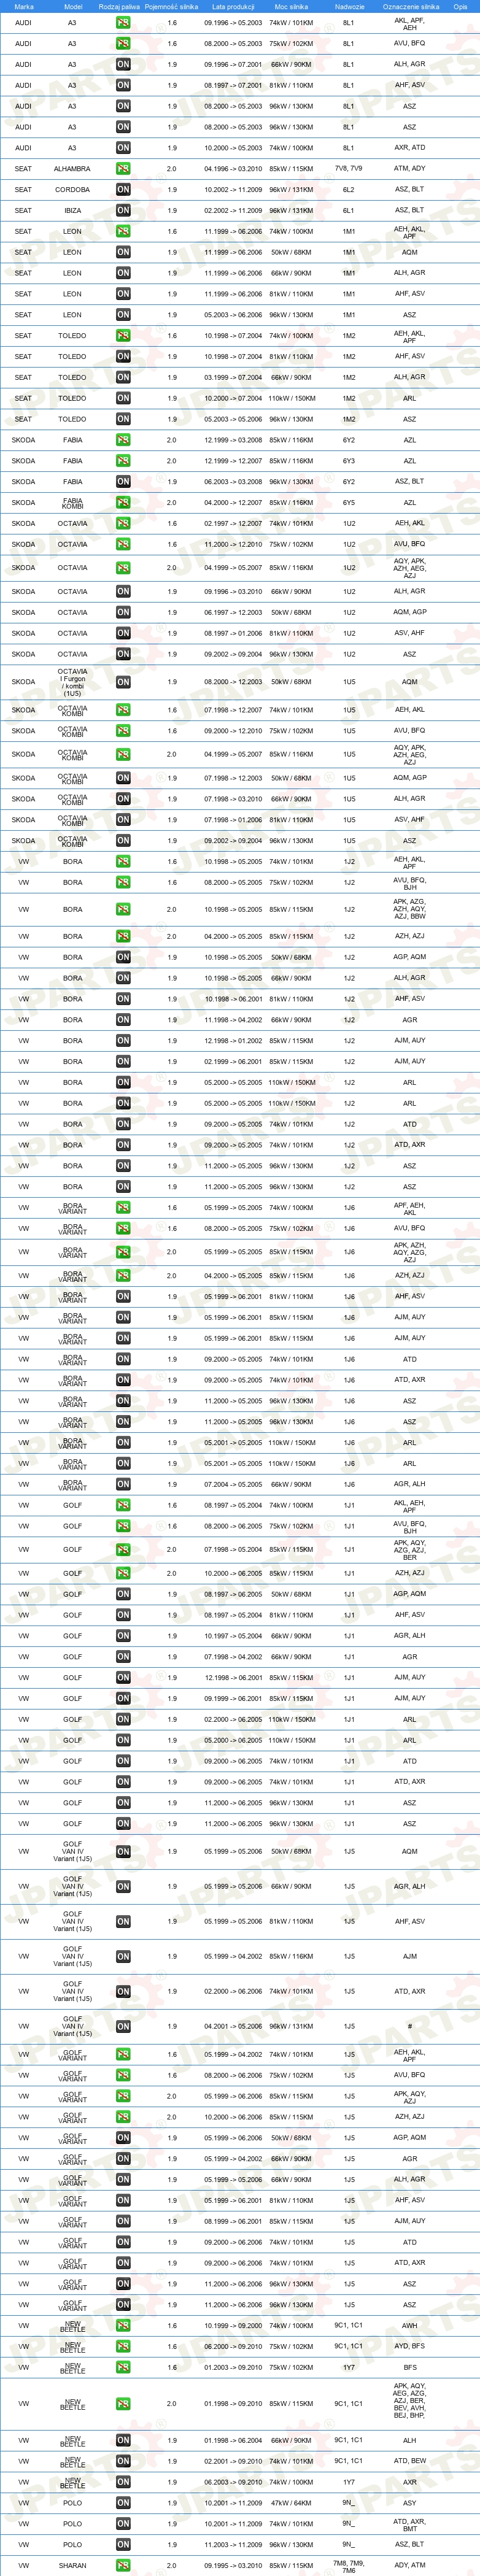This screenshot has height=2576, width=480.
Task: Click the Lata produkcji column header
Action: [233, 6]
